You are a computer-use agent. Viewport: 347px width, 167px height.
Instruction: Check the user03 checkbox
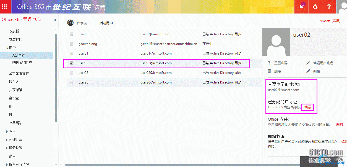(71, 73)
